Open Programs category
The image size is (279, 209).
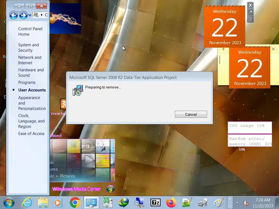[x=27, y=82]
